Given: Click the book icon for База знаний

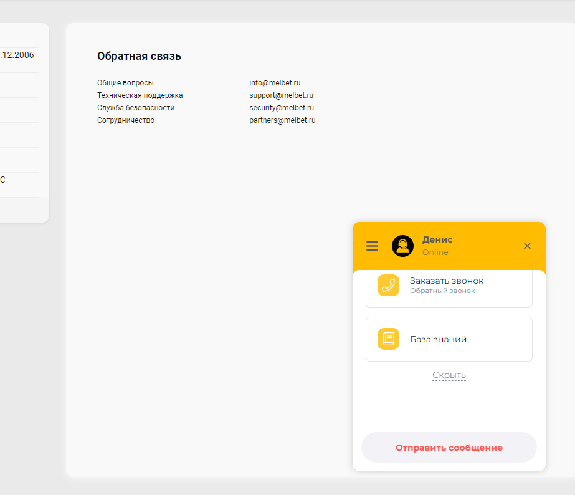Looking at the screenshot, I should (388, 339).
